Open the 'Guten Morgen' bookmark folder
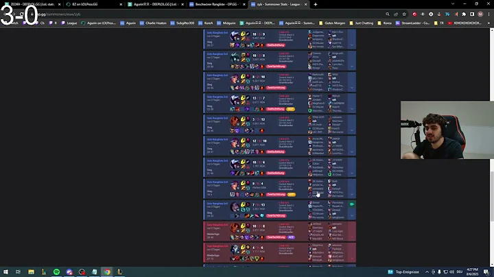The height and width of the screenshot is (277, 494). click(x=332, y=23)
